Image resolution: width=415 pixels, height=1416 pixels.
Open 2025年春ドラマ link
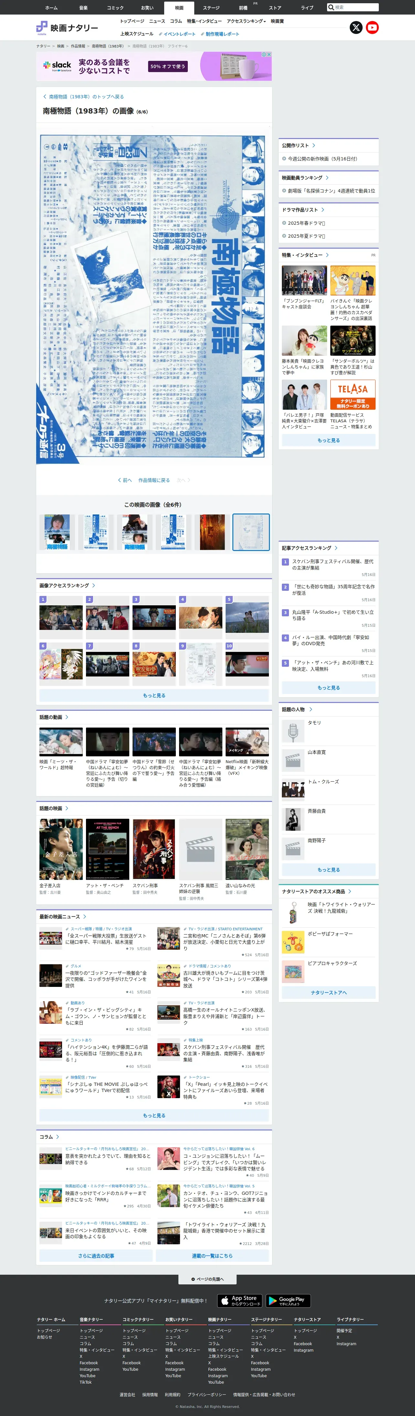[306, 223]
